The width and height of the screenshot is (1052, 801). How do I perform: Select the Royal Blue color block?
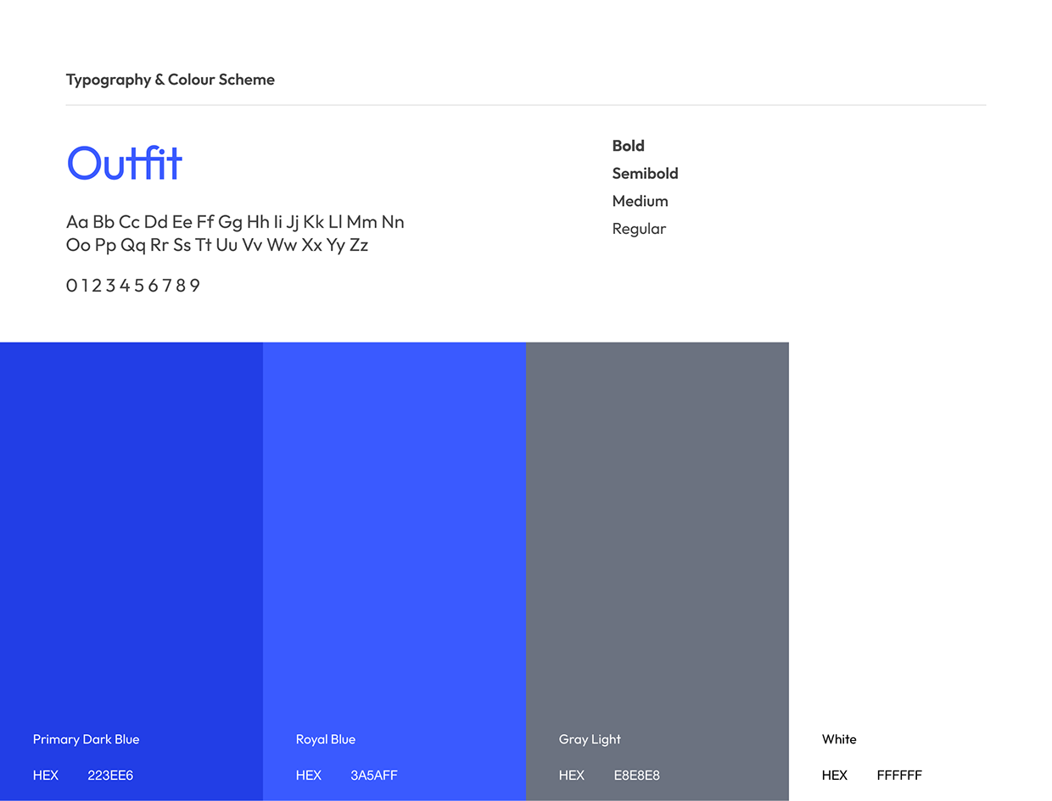click(x=394, y=571)
